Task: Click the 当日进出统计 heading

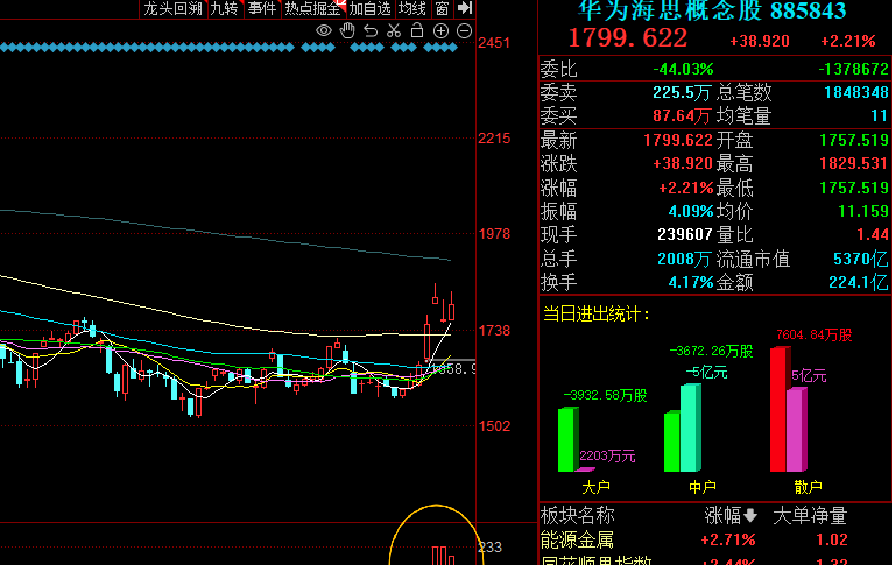Action: pyautogui.click(x=597, y=314)
